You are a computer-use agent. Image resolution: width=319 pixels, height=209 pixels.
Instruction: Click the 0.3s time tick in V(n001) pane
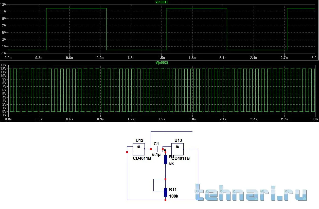[39, 58]
